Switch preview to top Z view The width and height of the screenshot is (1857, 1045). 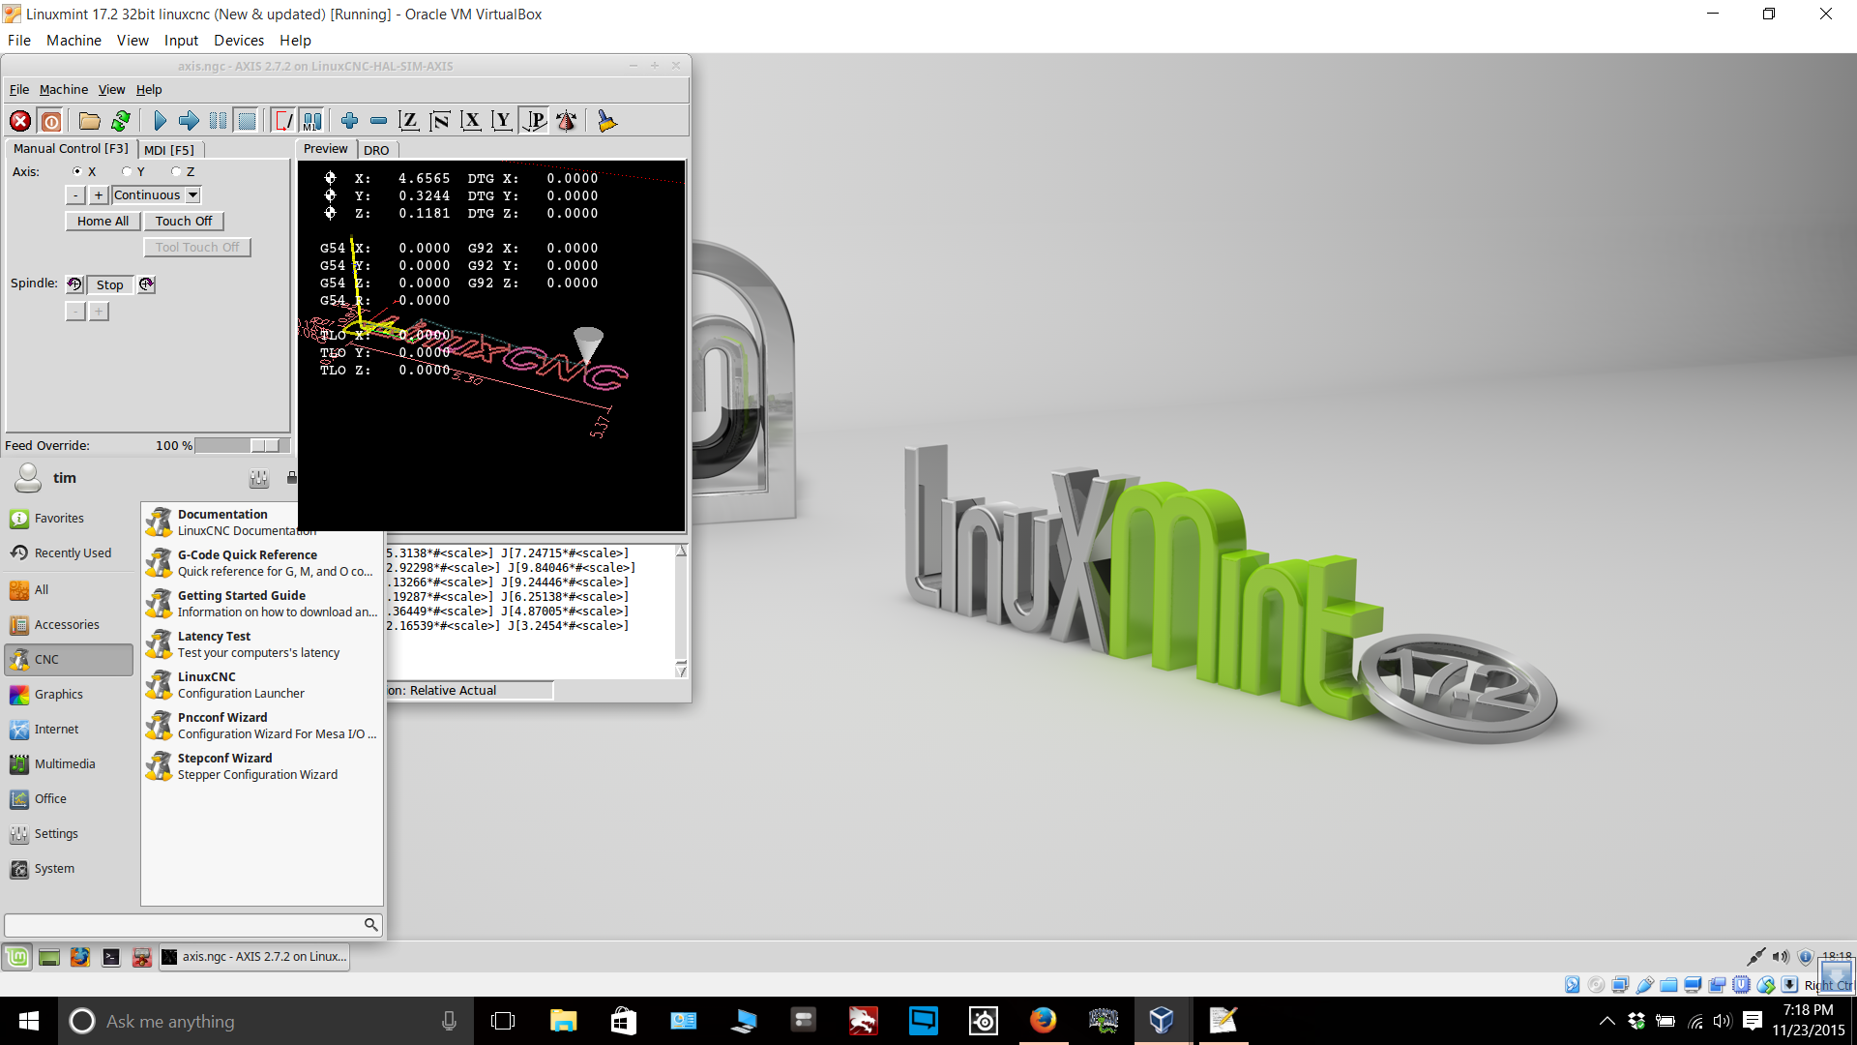pos(408,121)
